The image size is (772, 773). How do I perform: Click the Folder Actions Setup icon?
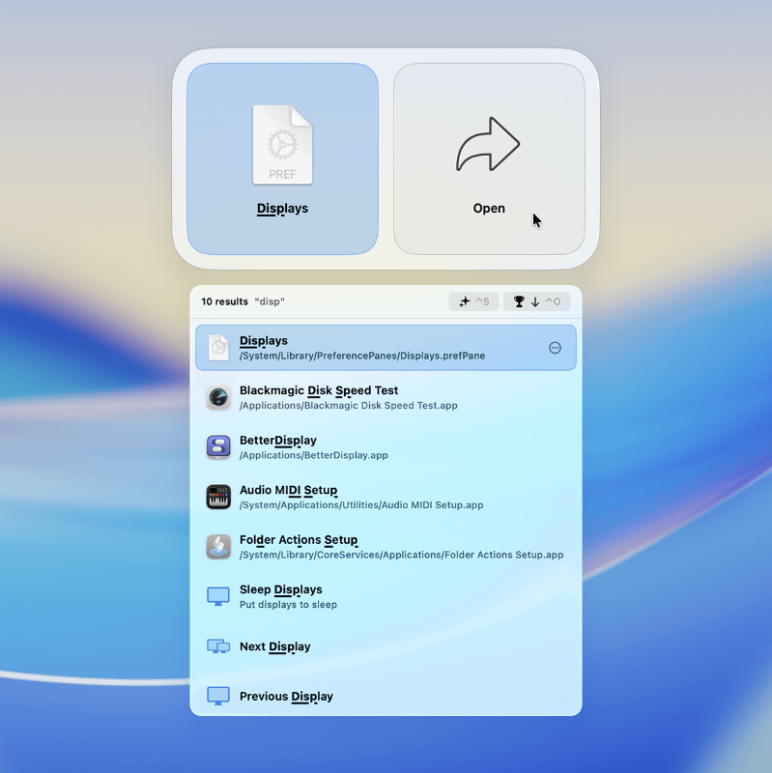click(x=218, y=547)
